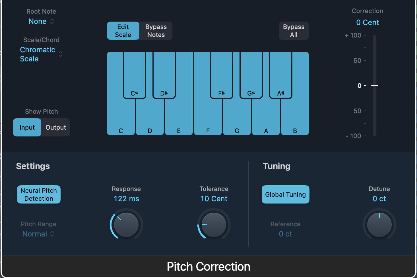The height and width of the screenshot is (278, 417).
Task: Show Output pitch
Action: click(x=56, y=127)
